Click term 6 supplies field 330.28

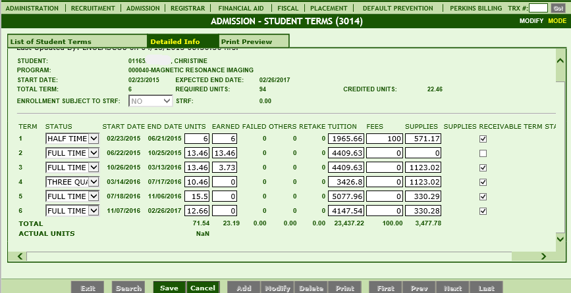click(x=423, y=211)
